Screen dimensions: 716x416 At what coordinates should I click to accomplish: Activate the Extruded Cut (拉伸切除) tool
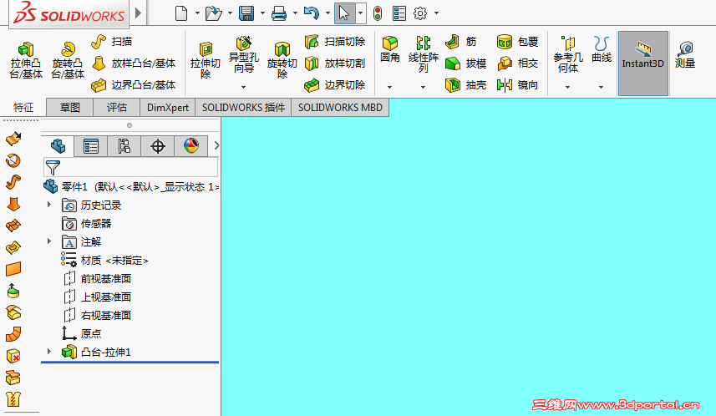pyautogui.click(x=206, y=60)
